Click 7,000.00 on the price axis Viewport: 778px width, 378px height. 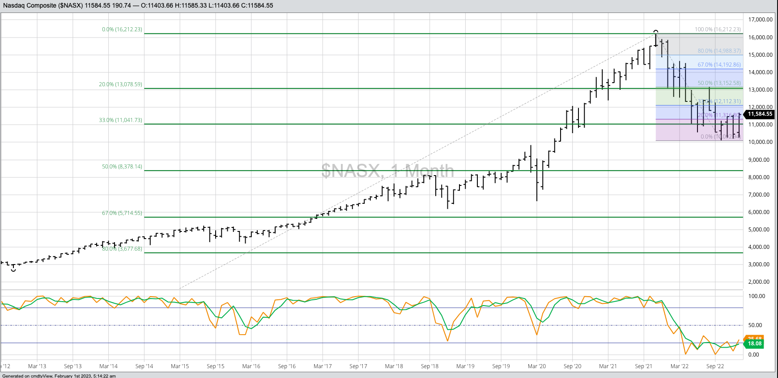pos(760,195)
